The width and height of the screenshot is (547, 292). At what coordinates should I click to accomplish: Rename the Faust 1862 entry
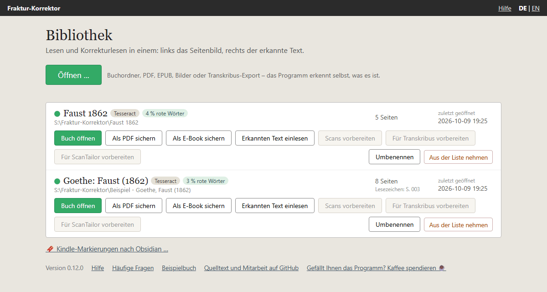(x=394, y=157)
